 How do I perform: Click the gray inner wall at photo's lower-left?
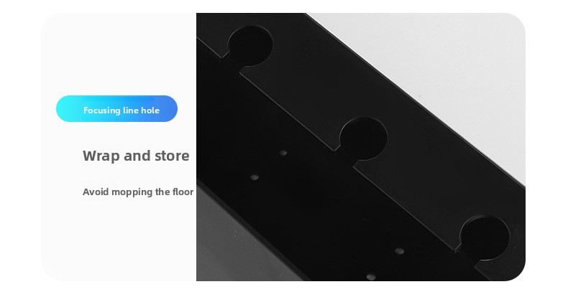coord(232,245)
